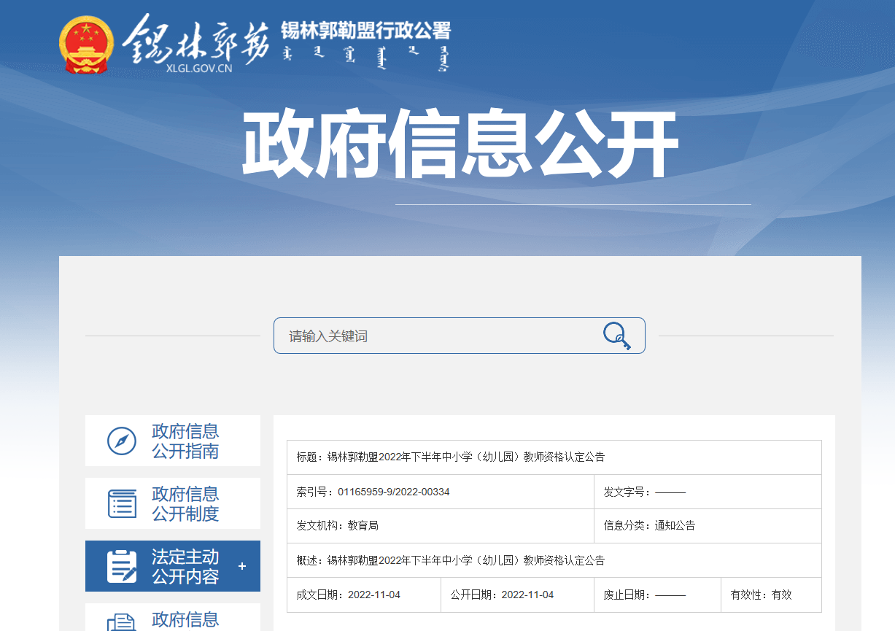The width and height of the screenshot is (895, 631).
Task: Click the magnifier search icon
Action: (616, 336)
